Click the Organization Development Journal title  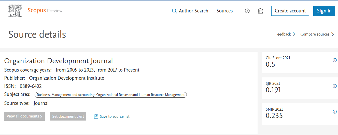click(59, 61)
